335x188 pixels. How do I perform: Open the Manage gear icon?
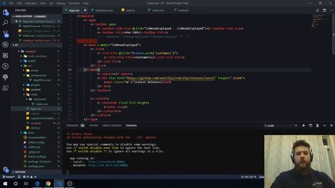coord(5,169)
